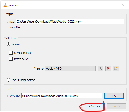The height and width of the screenshot is (112, 129).
Task: Enable the יישור פסים deinterlace checkbox
Action: (11, 59)
